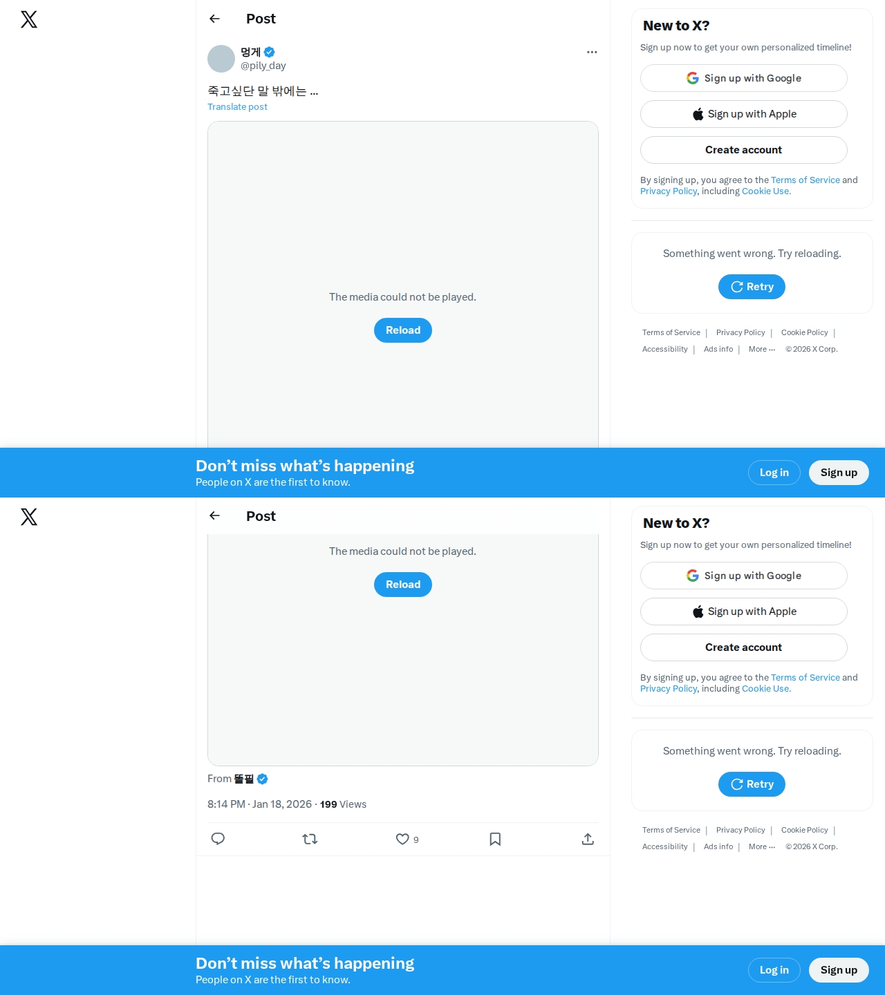Open the From source account link

(x=244, y=779)
